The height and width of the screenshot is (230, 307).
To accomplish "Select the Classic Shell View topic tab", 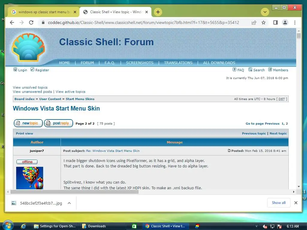I will (115, 12).
